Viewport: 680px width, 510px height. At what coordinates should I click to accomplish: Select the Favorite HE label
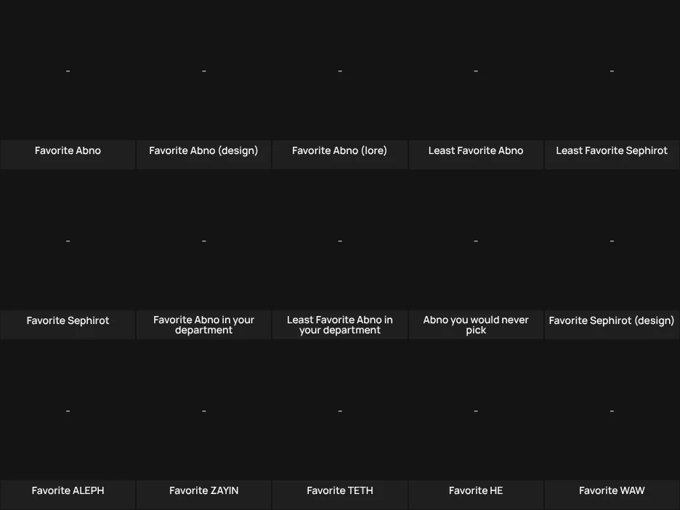pyautogui.click(x=476, y=490)
